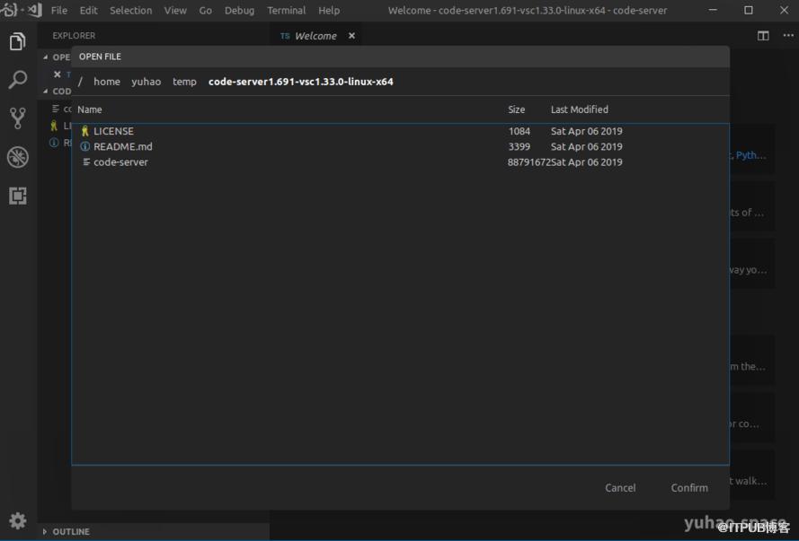This screenshot has height=541, width=799.
Task: Open the Help menu
Action: [x=329, y=10]
